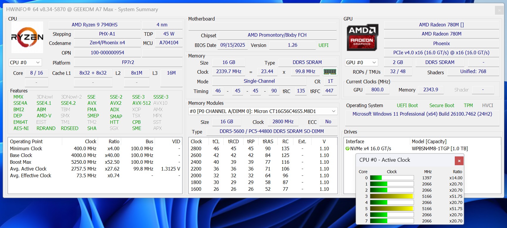Close the CPU #0 Active Clock popup
Image resolution: width=507 pixels, height=228 pixels.
coord(459,161)
